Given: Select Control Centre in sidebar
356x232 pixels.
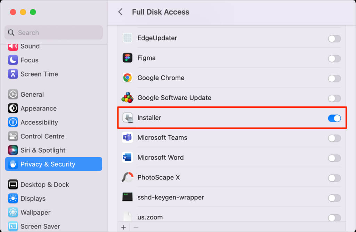Looking at the screenshot, I should click(54, 136).
